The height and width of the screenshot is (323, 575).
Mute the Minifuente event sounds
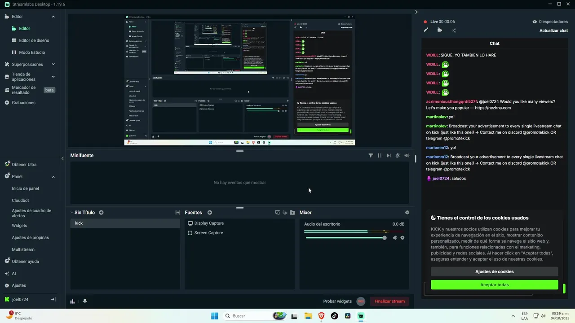point(407,155)
